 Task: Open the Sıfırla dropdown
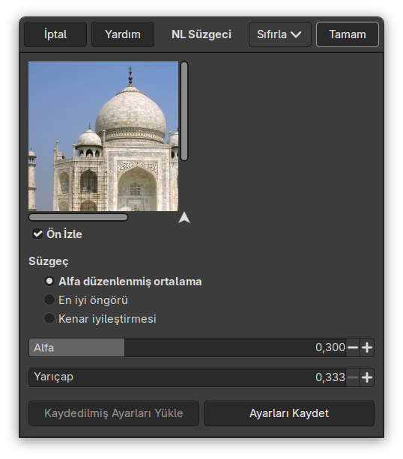pos(279,34)
